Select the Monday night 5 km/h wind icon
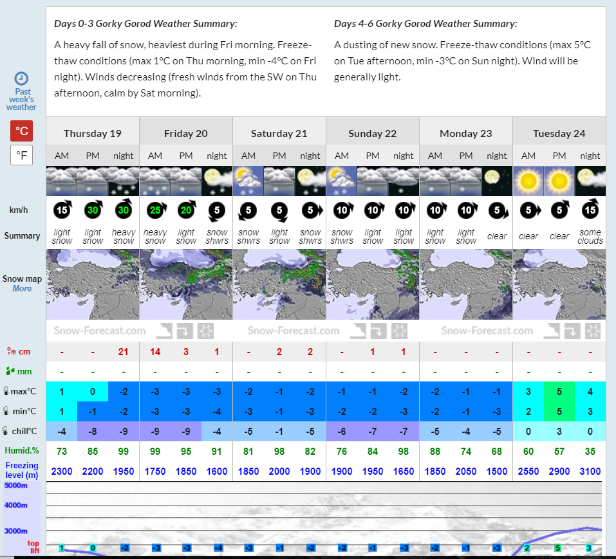 (x=498, y=211)
